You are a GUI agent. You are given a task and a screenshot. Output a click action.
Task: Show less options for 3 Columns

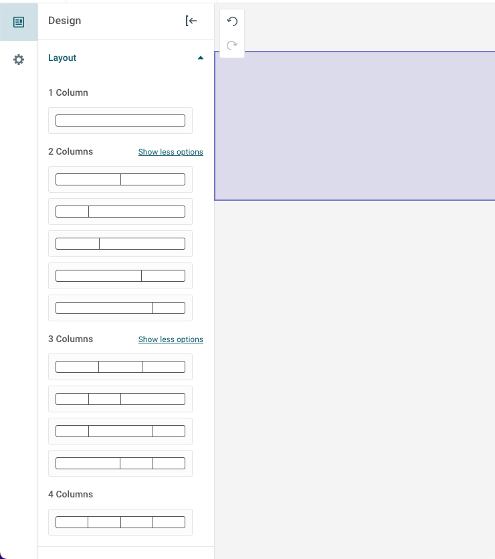tap(171, 339)
